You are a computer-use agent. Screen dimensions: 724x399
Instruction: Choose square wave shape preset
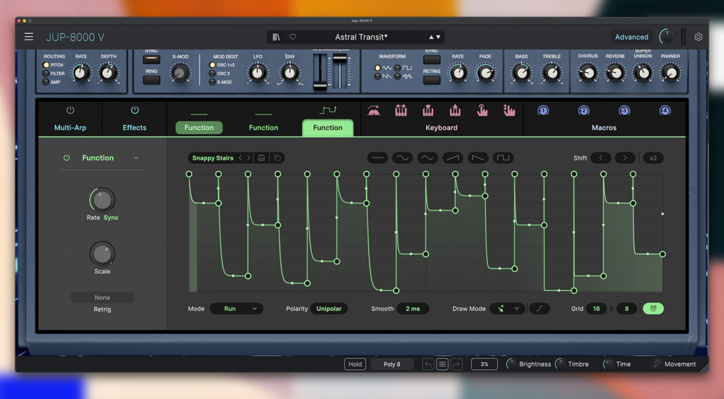(503, 157)
